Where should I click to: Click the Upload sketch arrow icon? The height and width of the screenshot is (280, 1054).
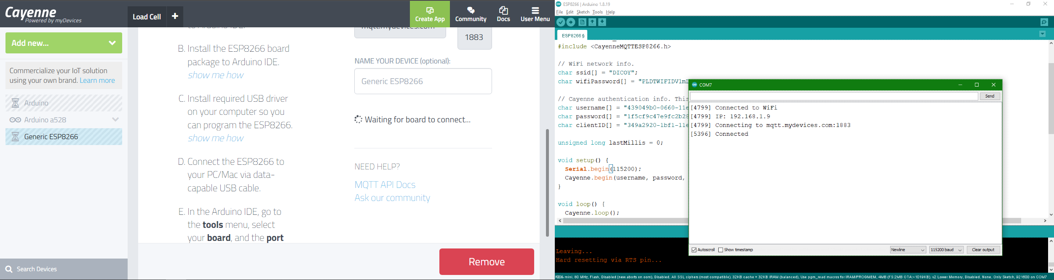tap(571, 22)
